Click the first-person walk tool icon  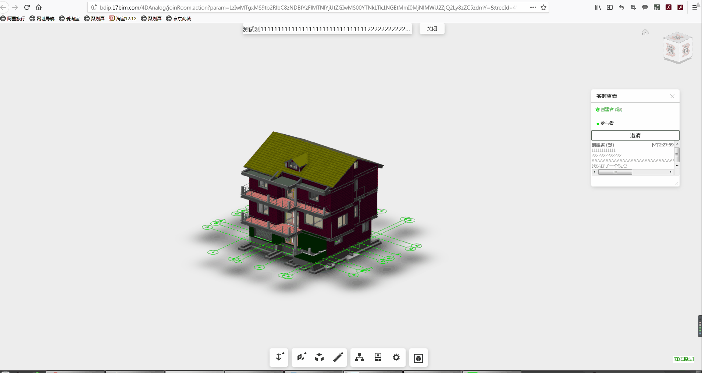(x=279, y=357)
